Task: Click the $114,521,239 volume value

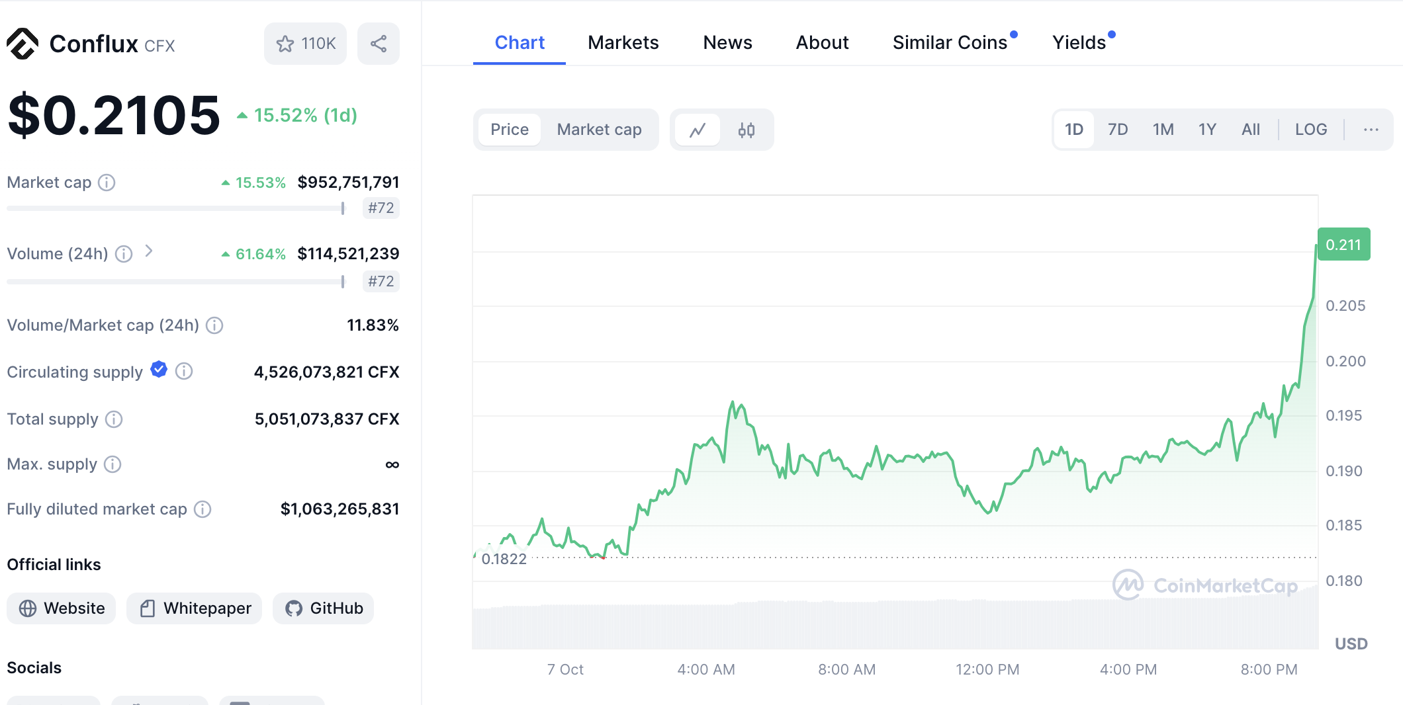Action: click(x=348, y=254)
